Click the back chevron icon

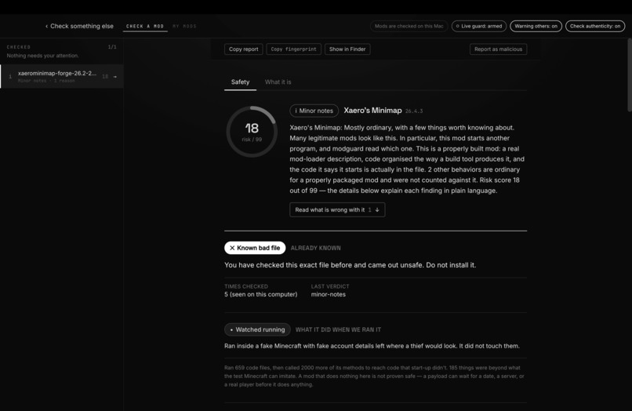[x=46, y=26]
